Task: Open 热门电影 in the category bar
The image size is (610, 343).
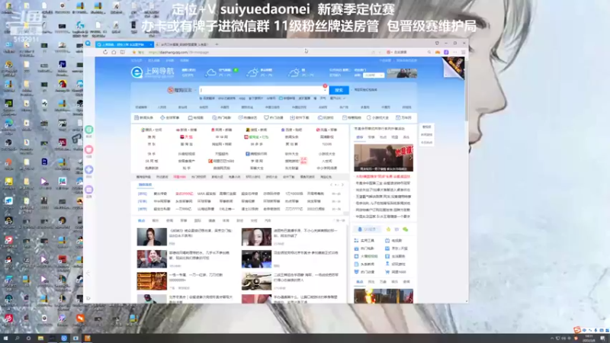Action: 222,117
